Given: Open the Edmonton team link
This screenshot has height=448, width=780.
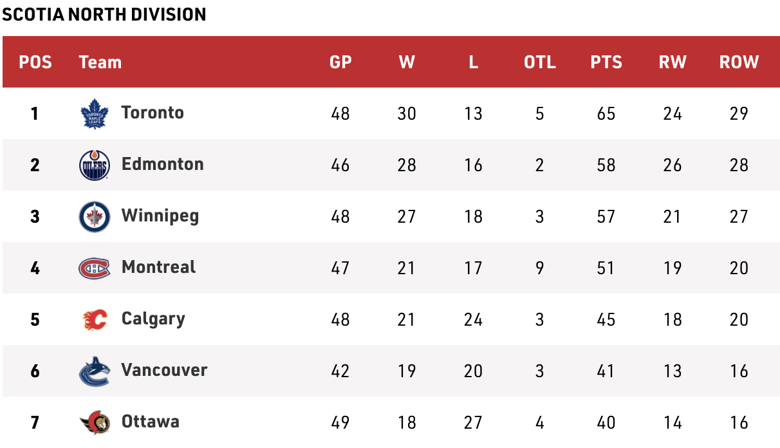Looking at the screenshot, I should pyautogui.click(x=162, y=164).
